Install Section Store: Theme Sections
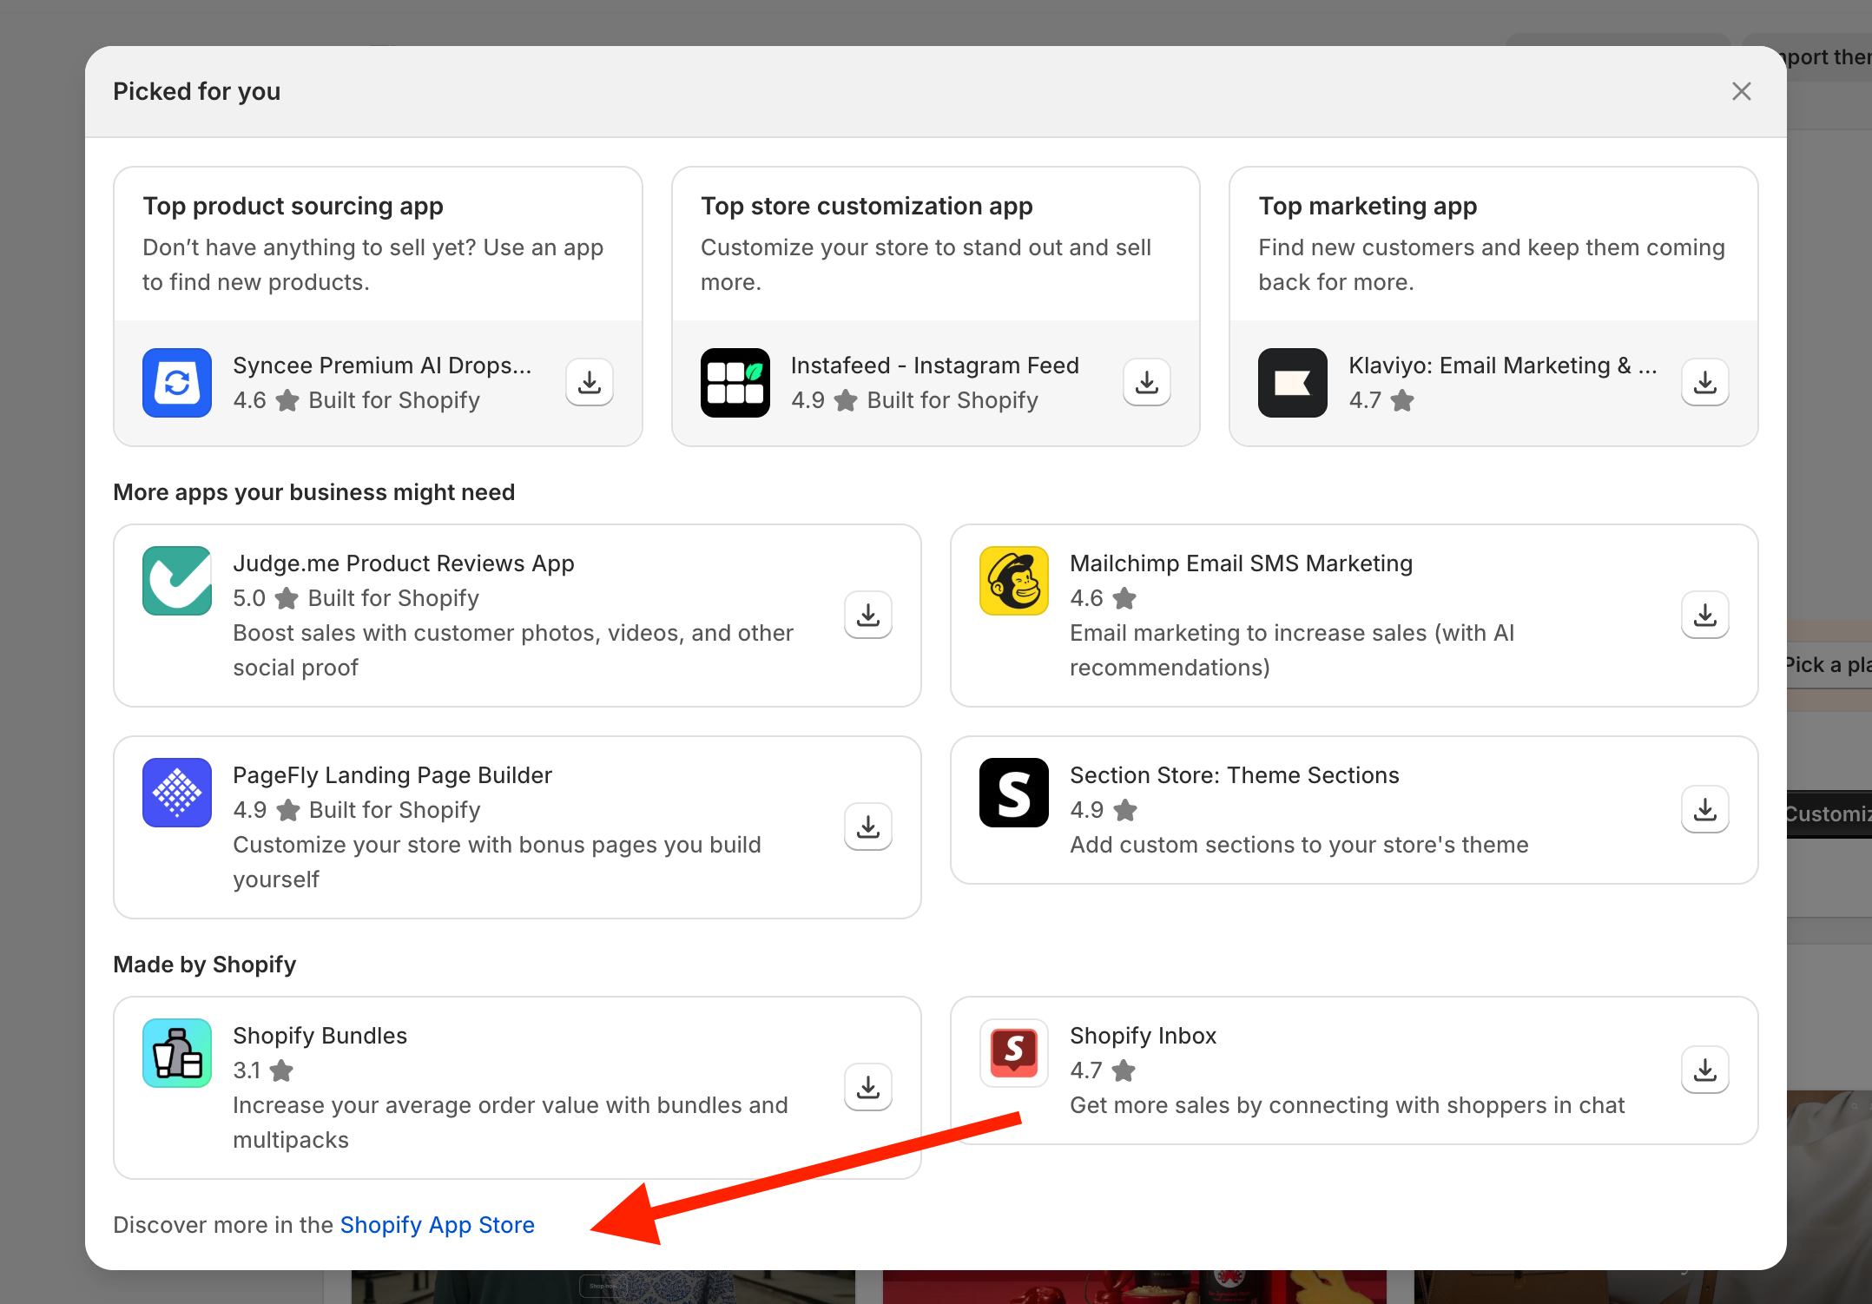1872x1304 pixels. click(x=1704, y=809)
